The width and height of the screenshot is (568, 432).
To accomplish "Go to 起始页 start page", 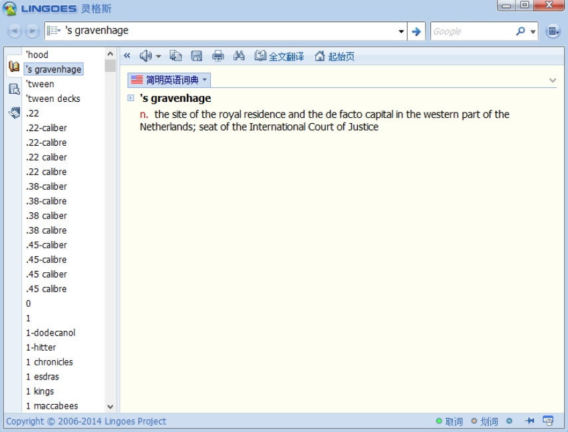I will (335, 57).
